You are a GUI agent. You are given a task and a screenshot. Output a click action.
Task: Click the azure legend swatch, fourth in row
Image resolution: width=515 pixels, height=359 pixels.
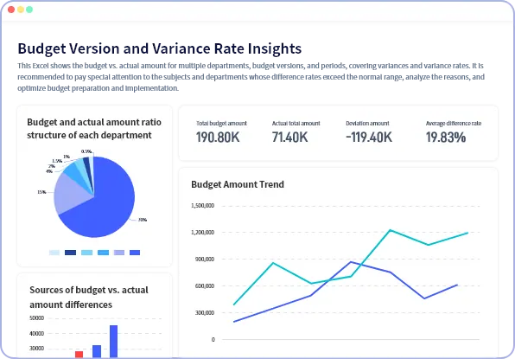103,253
